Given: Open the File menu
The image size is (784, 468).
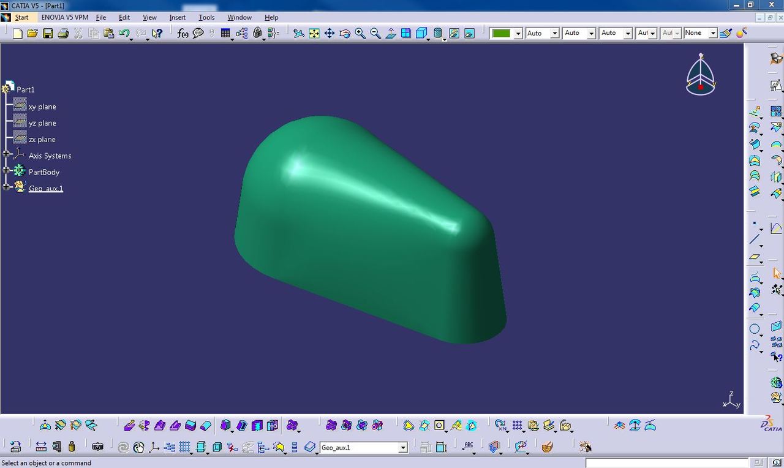Looking at the screenshot, I should click(101, 17).
